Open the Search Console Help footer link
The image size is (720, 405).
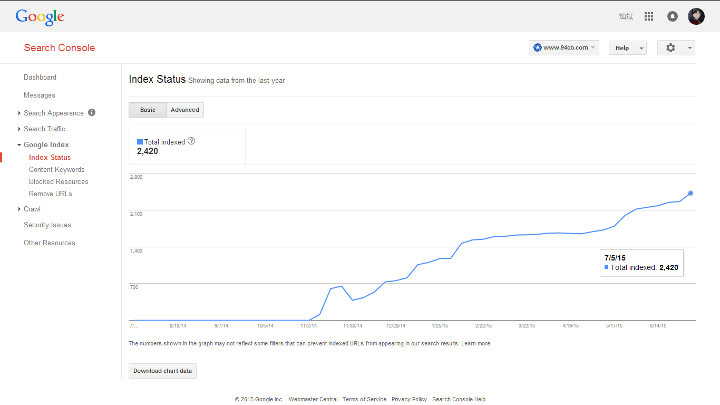459,399
